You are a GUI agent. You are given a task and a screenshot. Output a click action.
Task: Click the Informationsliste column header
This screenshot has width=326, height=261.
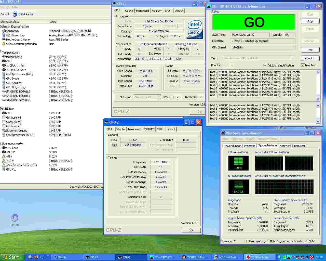point(23,22)
